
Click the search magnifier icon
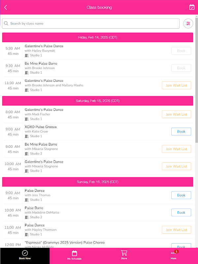pos(6,23)
